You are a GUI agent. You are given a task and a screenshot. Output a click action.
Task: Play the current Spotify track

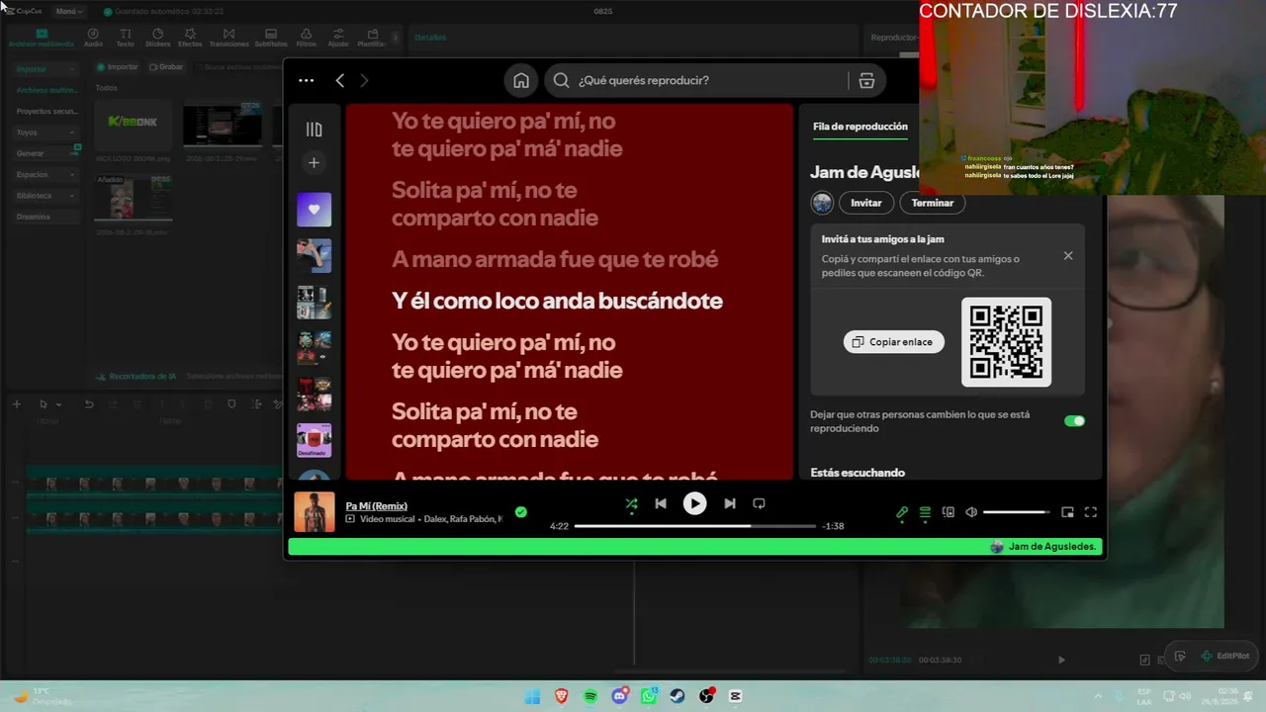click(694, 503)
